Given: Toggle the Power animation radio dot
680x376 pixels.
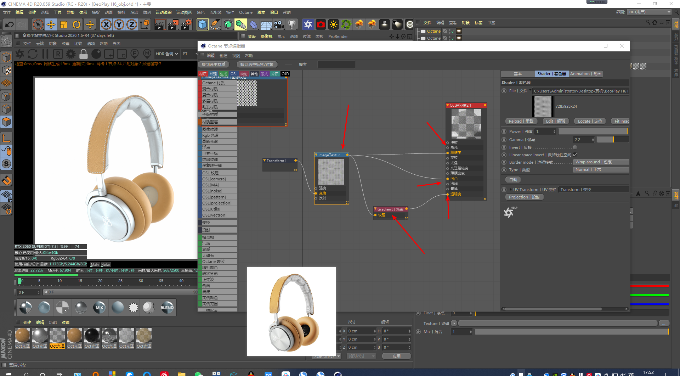Looking at the screenshot, I should click(x=504, y=131).
